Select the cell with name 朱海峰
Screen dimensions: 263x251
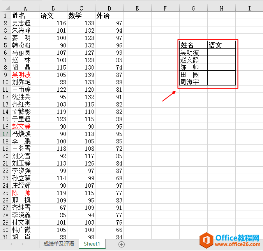25,30
